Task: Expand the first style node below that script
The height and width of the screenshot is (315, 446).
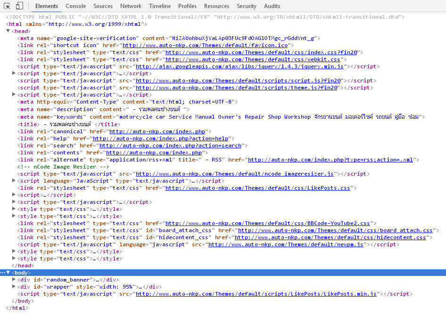Action: 14,209
